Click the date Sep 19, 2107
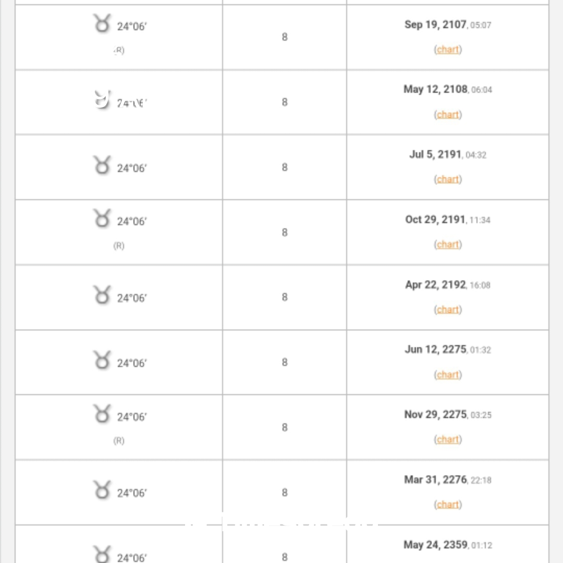Image resolution: width=563 pixels, height=563 pixels. point(435,25)
